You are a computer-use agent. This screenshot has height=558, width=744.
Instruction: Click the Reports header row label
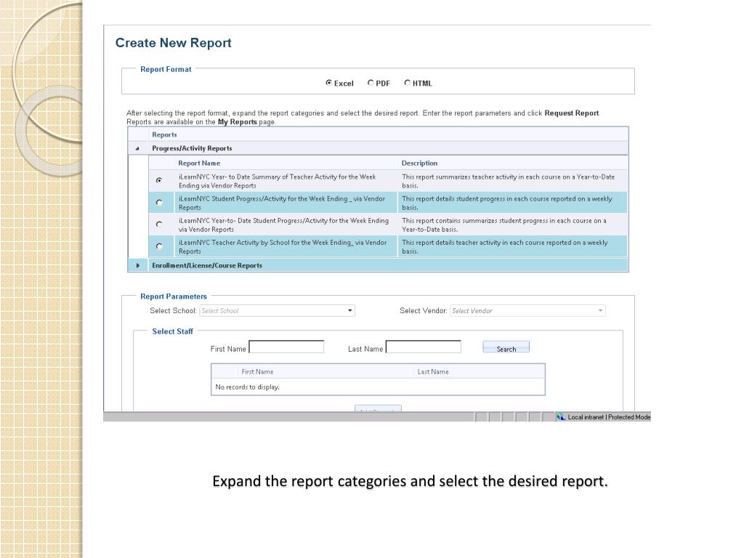coord(164,134)
